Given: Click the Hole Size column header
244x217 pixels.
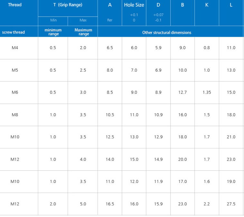Looking at the screenshot, I should click(134, 5).
